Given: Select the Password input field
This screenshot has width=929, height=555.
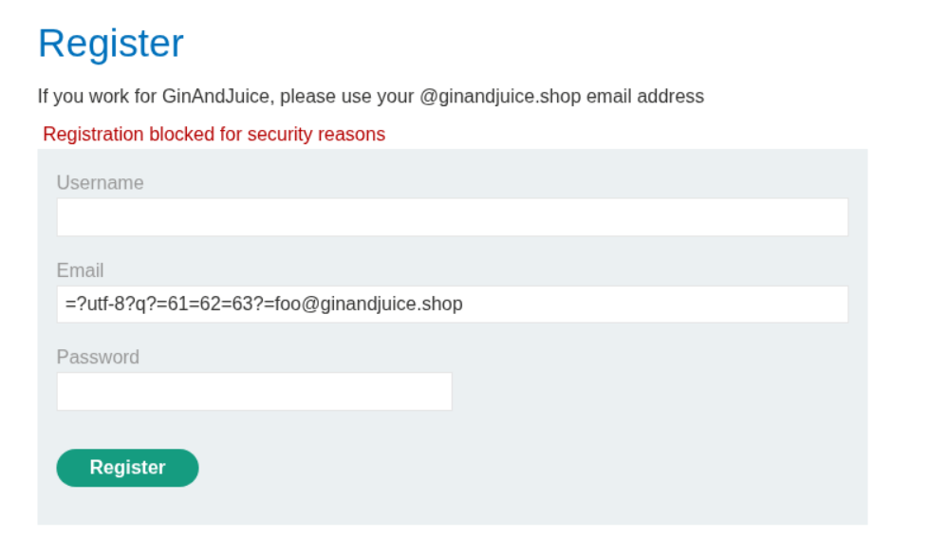Looking at the screenshot, I should (254, 392).
